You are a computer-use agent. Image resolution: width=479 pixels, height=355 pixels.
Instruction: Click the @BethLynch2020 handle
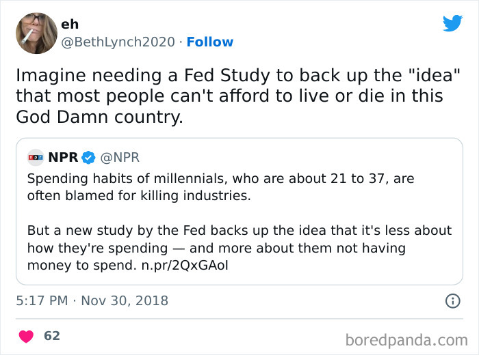click(118, 42)
